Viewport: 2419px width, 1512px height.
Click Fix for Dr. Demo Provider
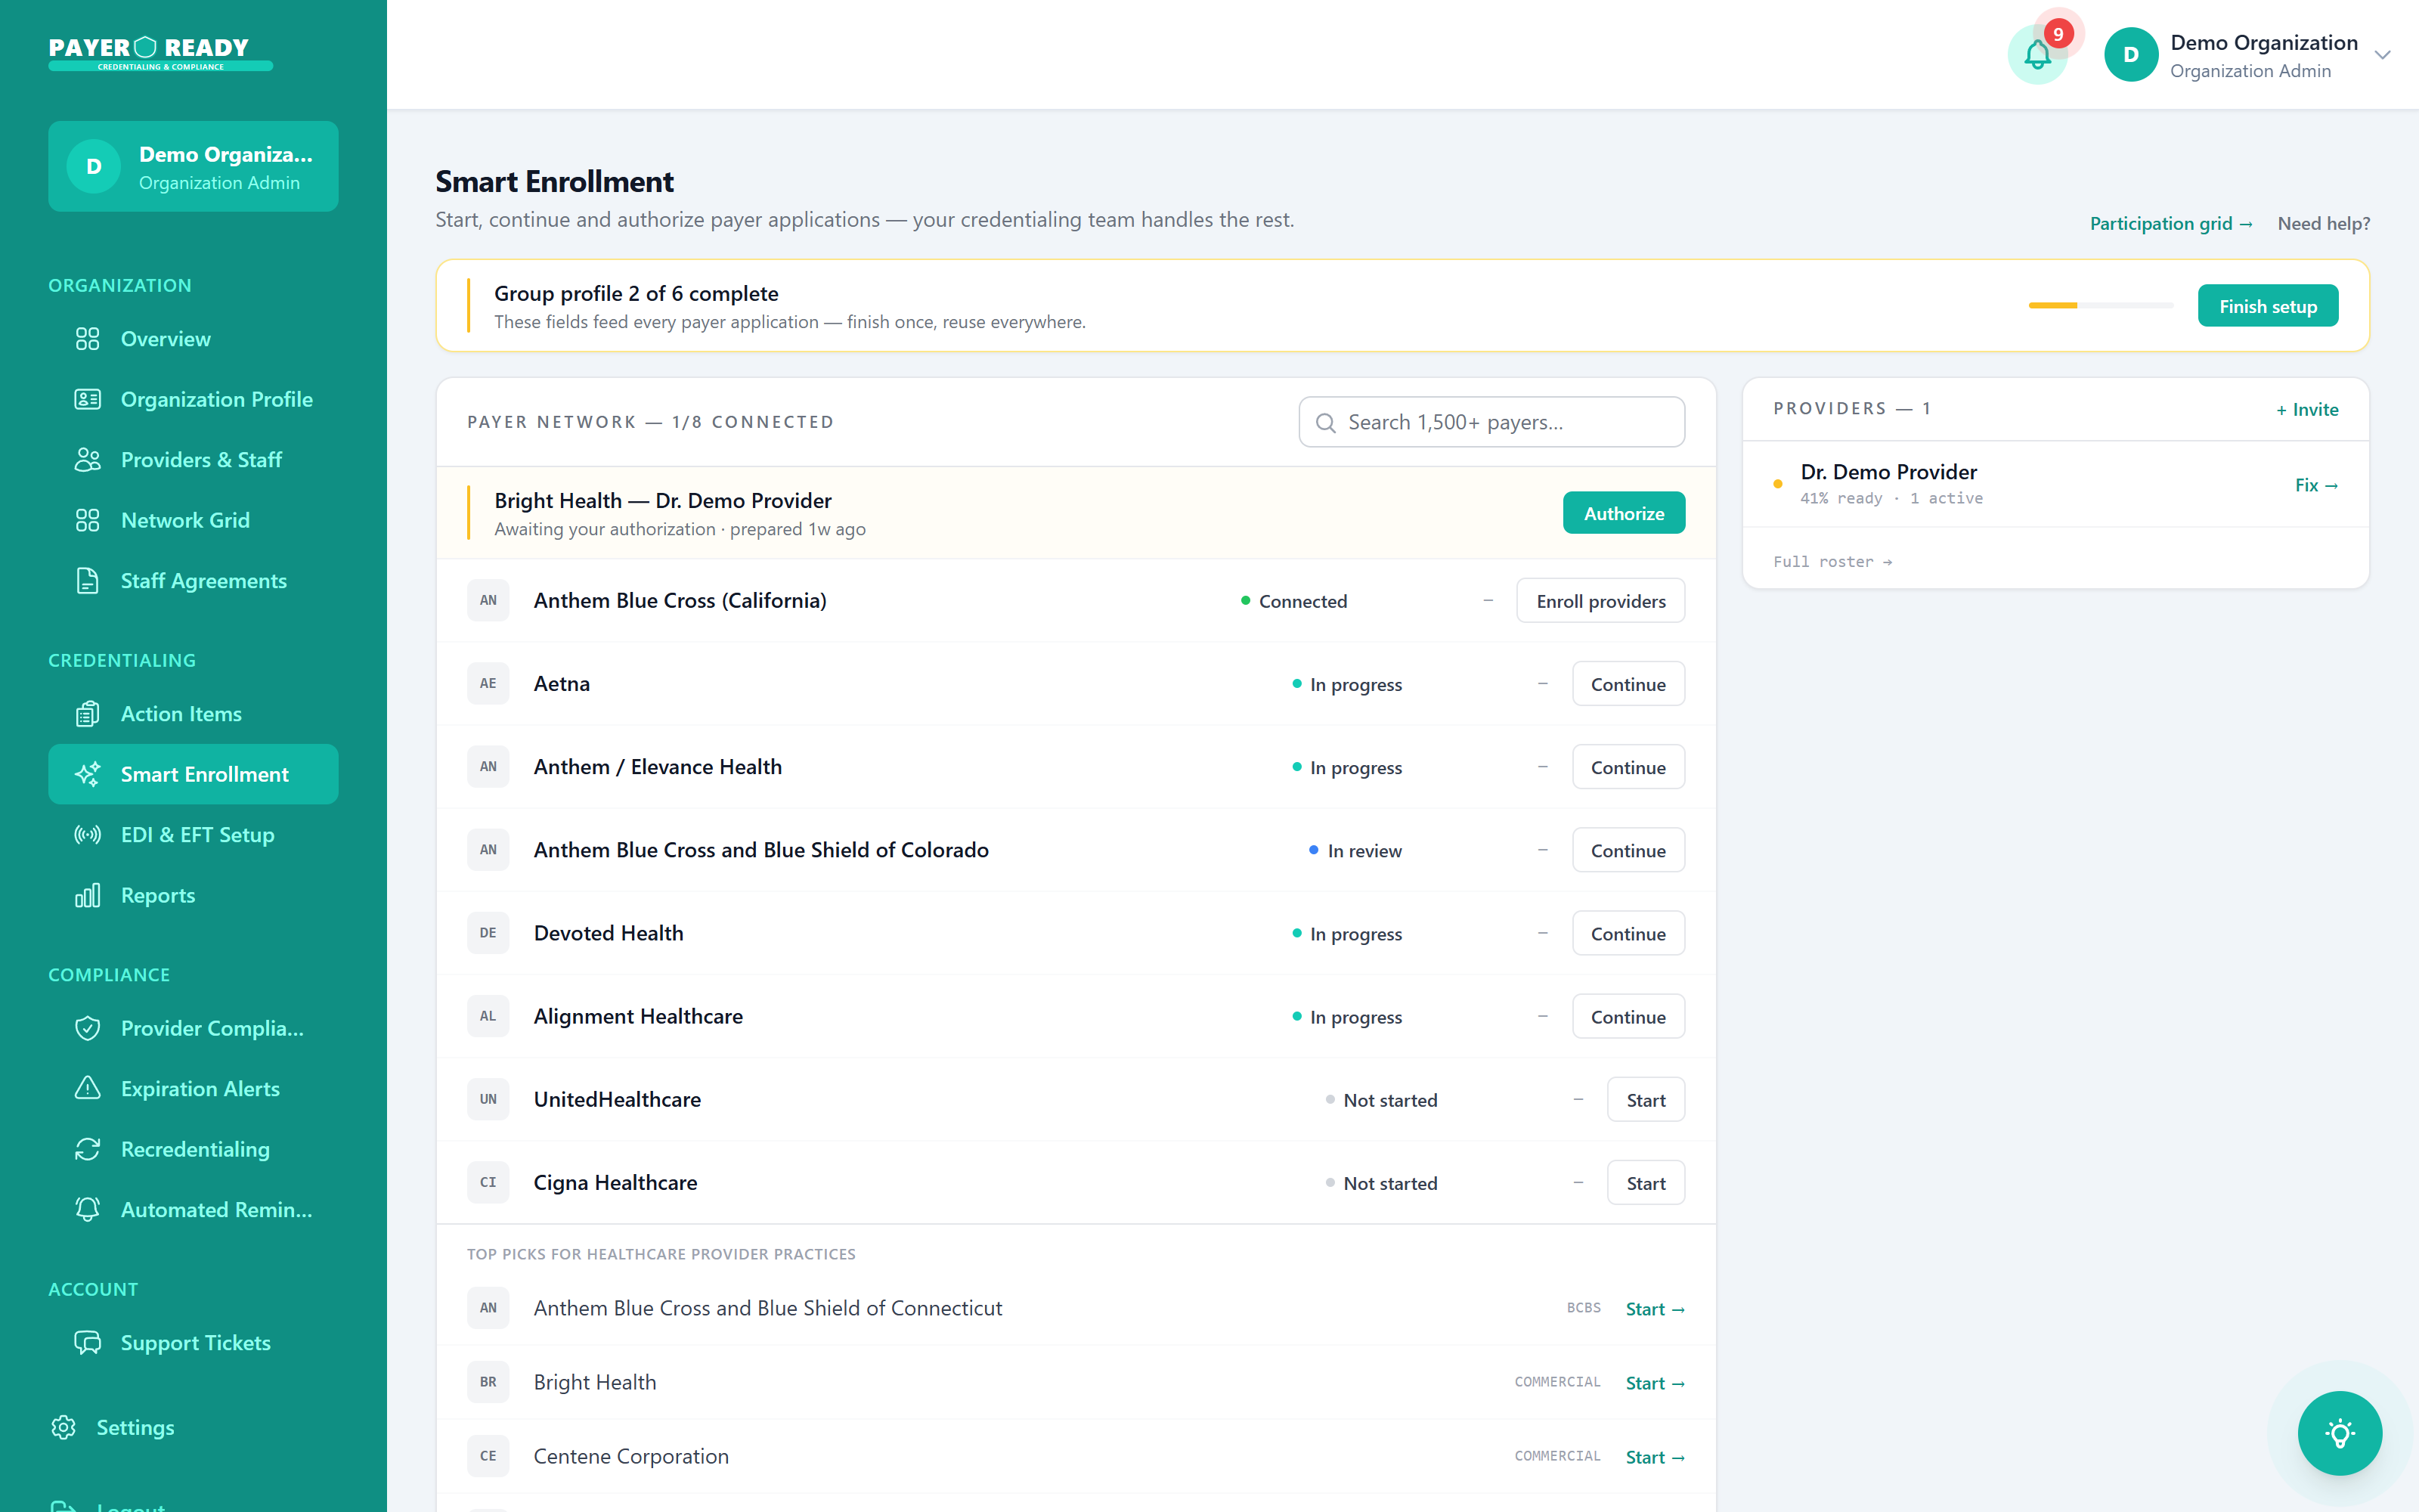(2316, 485)
